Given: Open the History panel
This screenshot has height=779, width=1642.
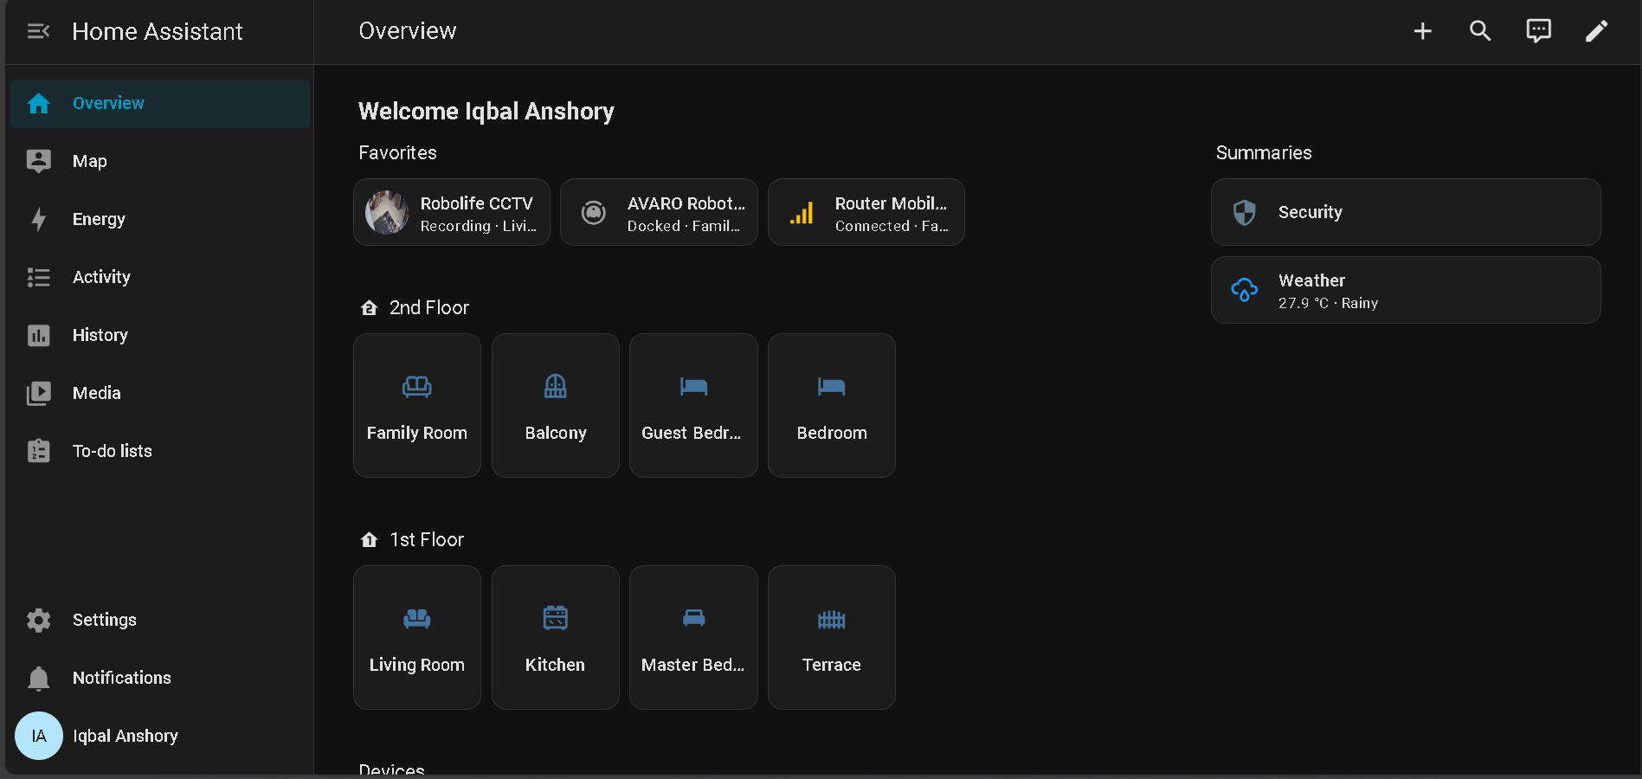Looking at the screenshot, I should coord(100,335).
